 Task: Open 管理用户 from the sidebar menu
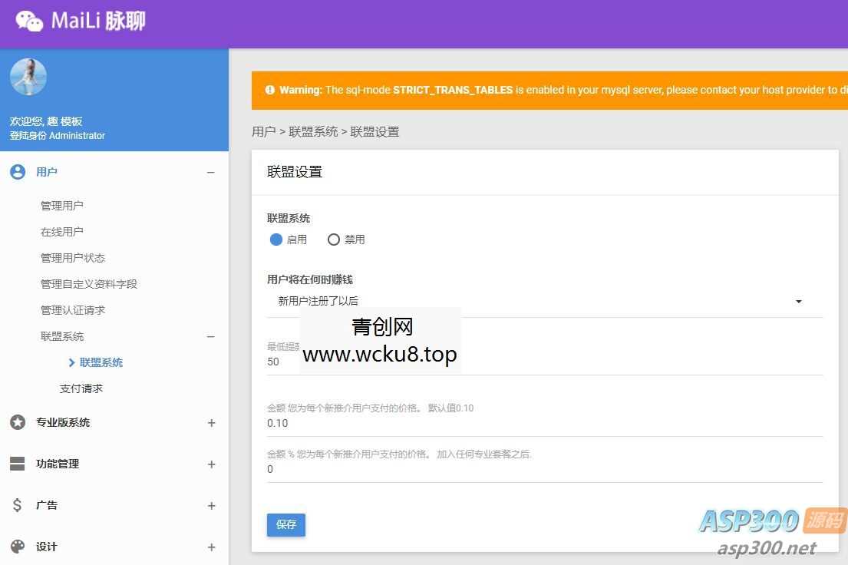coord(62,205)
